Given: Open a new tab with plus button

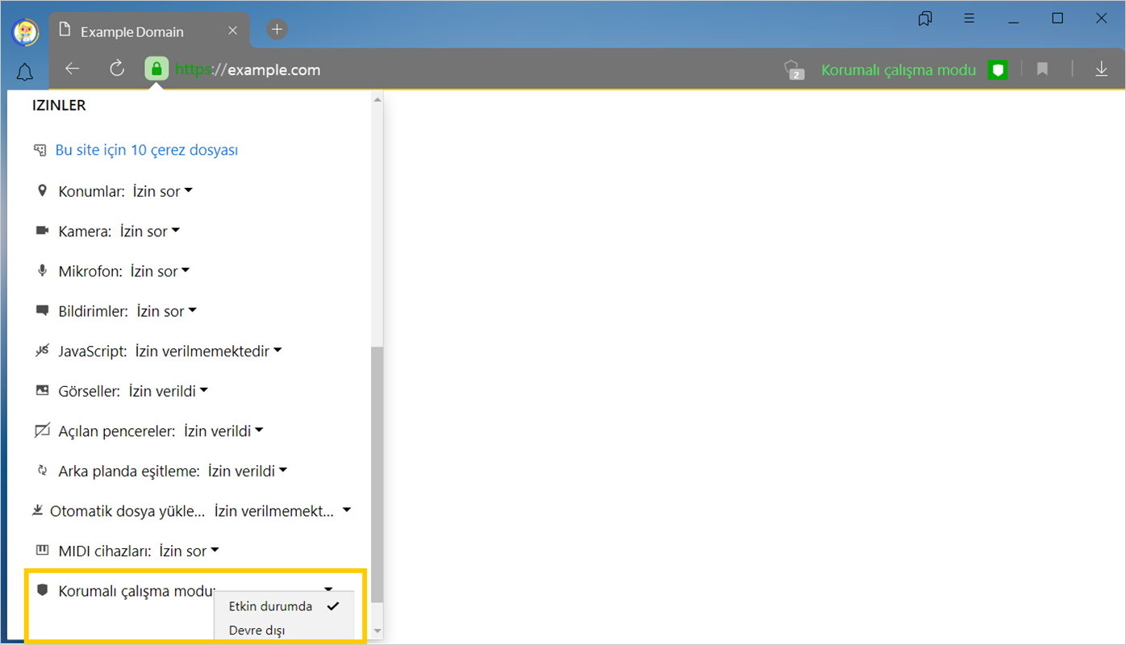Looking at the screenshot, I should (x=277, y=30).
